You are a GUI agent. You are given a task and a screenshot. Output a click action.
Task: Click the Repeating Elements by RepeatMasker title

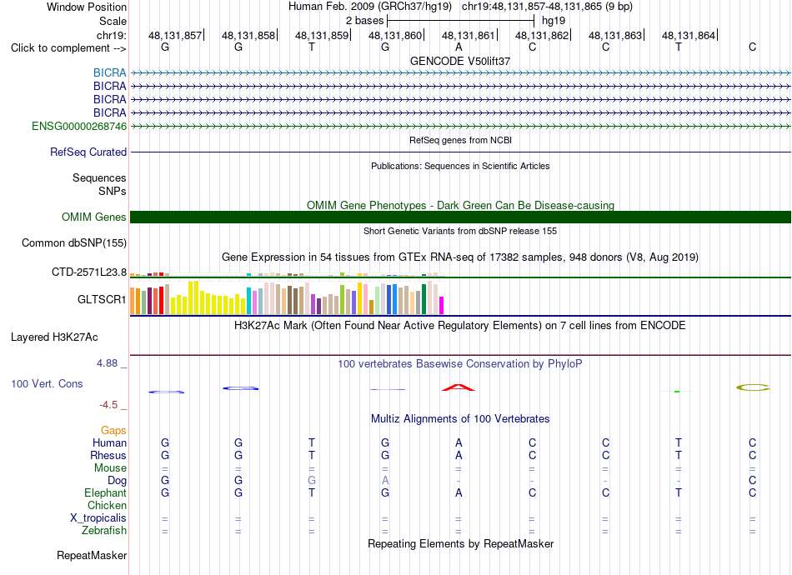(x=461, y=543)
